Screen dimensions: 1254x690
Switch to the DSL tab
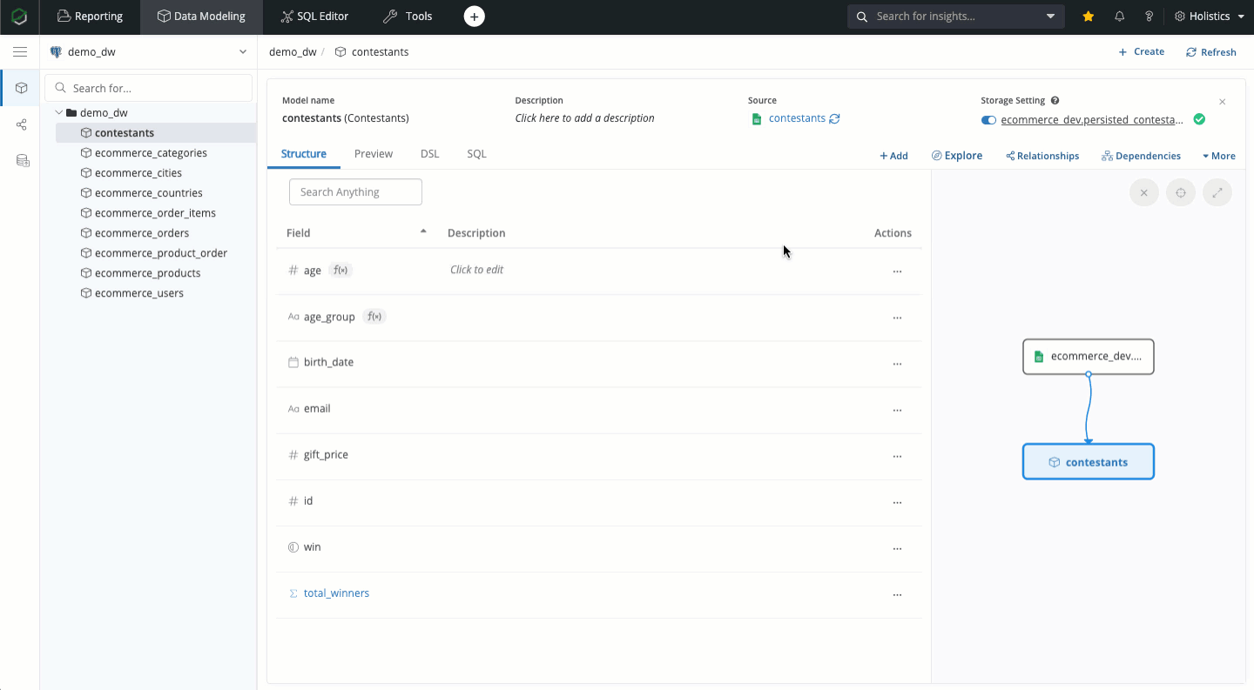(429, 154)
